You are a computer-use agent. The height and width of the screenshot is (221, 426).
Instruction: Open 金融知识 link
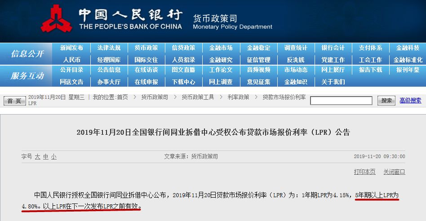pyautogui.click(x=296, y=82)
